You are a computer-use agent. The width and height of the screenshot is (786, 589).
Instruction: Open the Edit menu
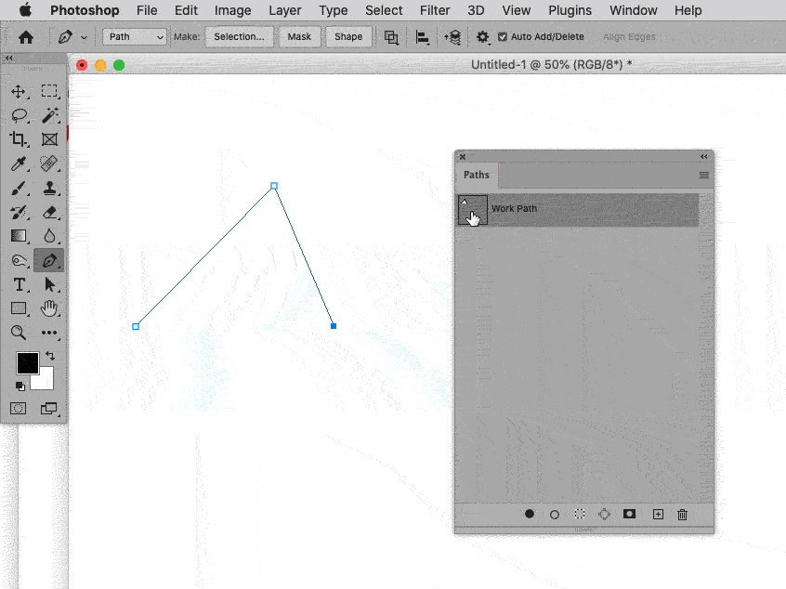[x=186, y=10]
